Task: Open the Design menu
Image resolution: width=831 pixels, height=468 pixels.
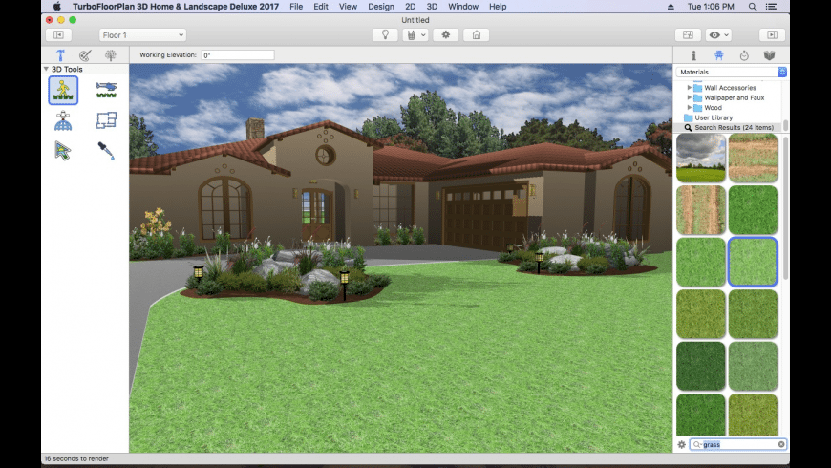Action: point(381,7)
